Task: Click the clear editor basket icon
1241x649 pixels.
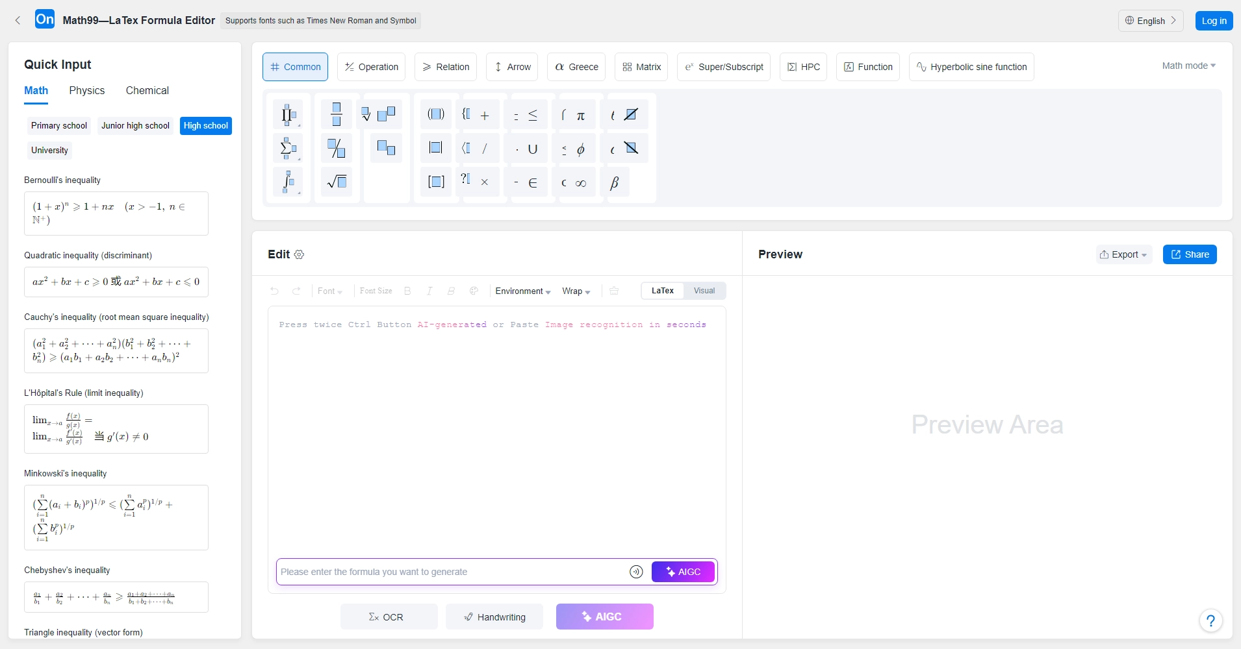Action: click(614, 291)
